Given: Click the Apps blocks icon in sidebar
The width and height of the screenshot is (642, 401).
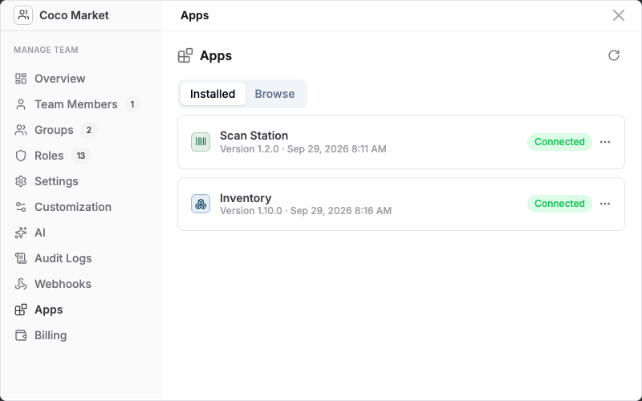Looking at the screenshot, I should (x=21, y=310).
